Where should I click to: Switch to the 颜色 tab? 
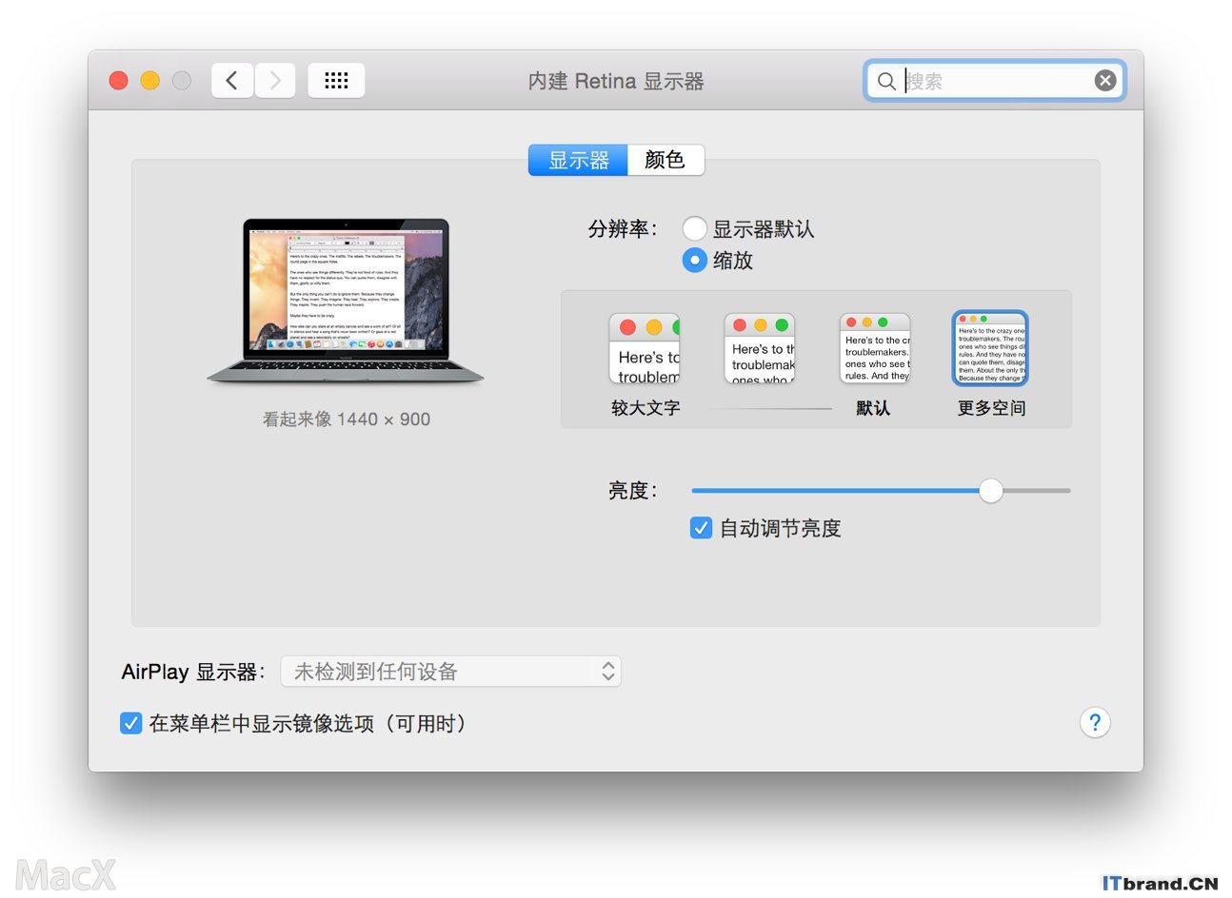click(x=666, y=160)
